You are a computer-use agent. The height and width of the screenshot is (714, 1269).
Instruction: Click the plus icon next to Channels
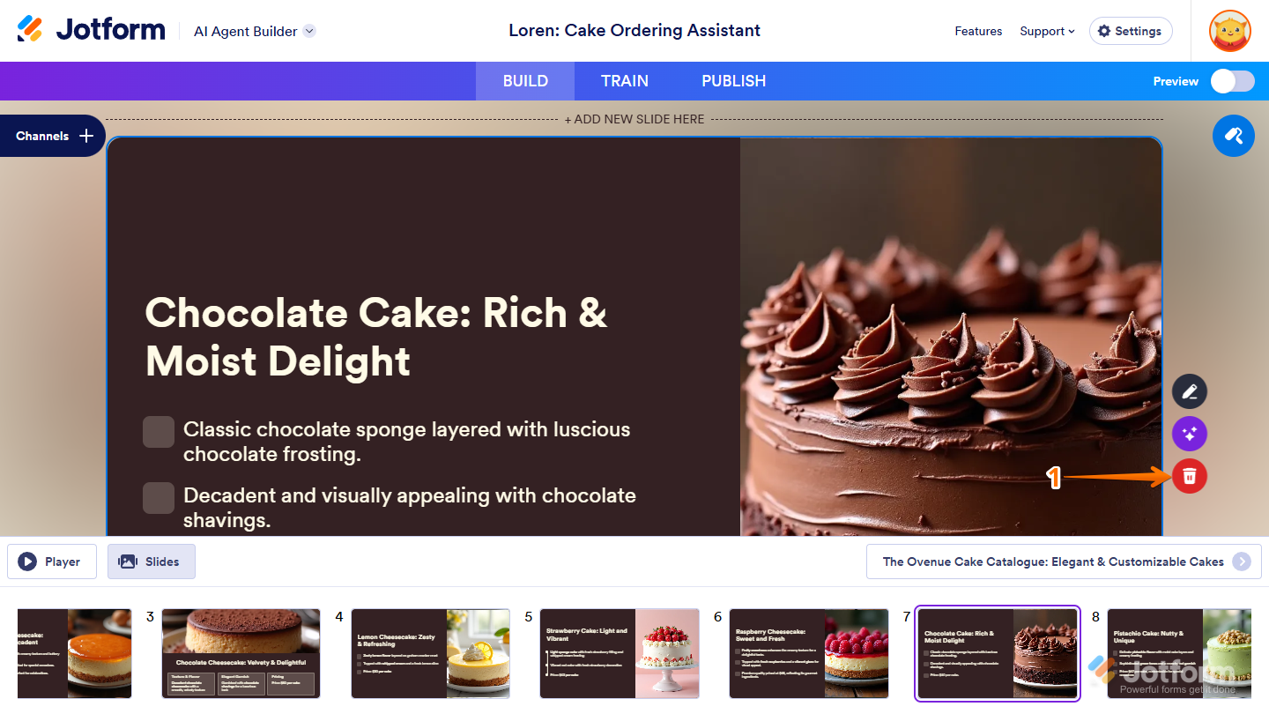pyautogui.click(x=86, y=136)
